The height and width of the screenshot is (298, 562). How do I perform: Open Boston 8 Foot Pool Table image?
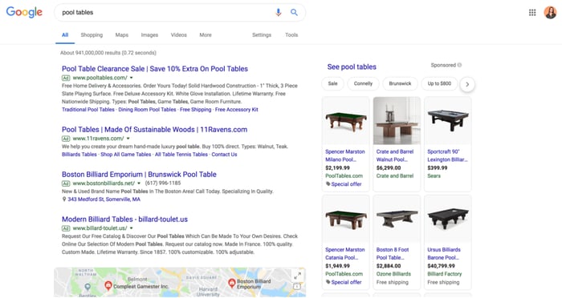[x=397, y=219]
